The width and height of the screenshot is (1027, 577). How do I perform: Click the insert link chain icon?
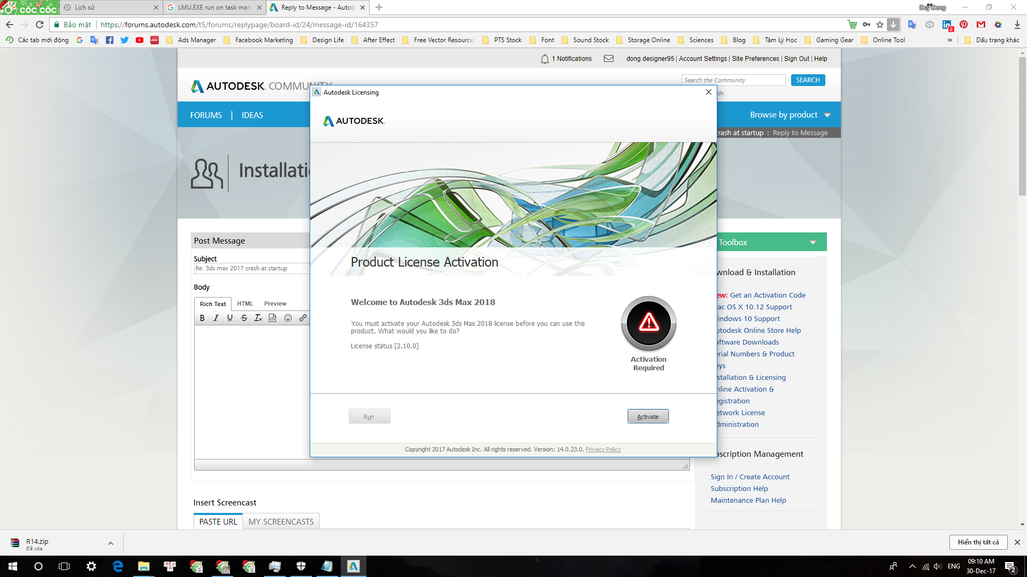tap(303, 318)
